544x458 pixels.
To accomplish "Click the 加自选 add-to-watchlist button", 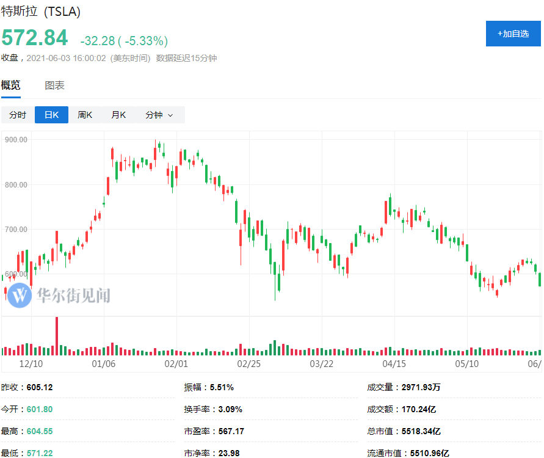I will (x=513, y=34).
